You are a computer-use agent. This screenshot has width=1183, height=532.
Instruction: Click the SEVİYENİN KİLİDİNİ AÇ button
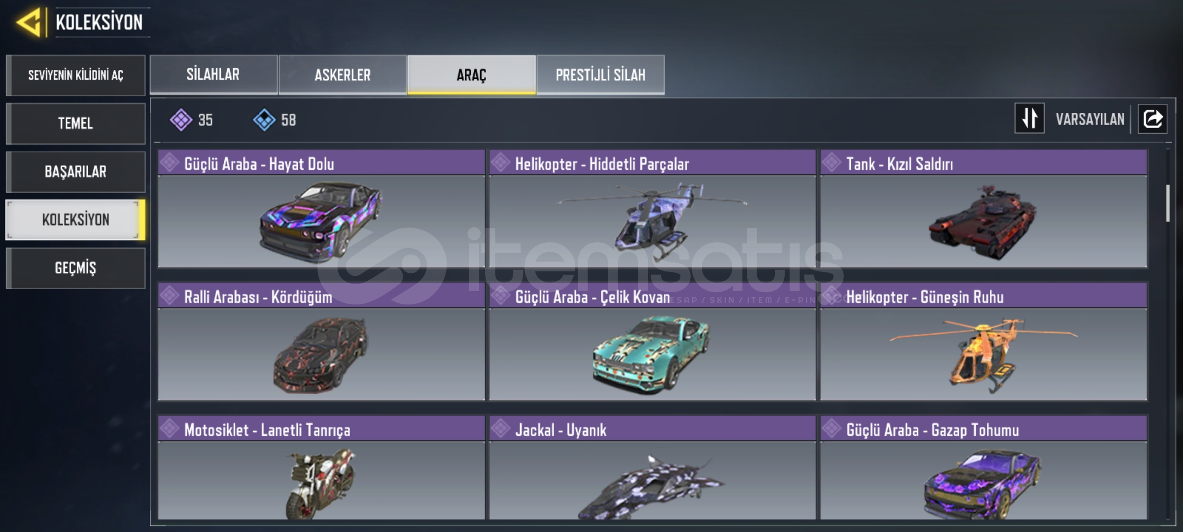75,75
